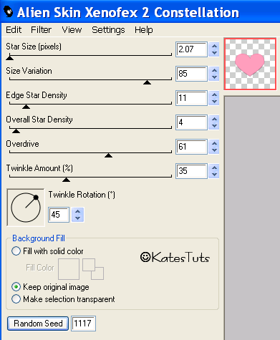
Task: Increase Edge Star Density with up arrow
Action: [214, 94]
